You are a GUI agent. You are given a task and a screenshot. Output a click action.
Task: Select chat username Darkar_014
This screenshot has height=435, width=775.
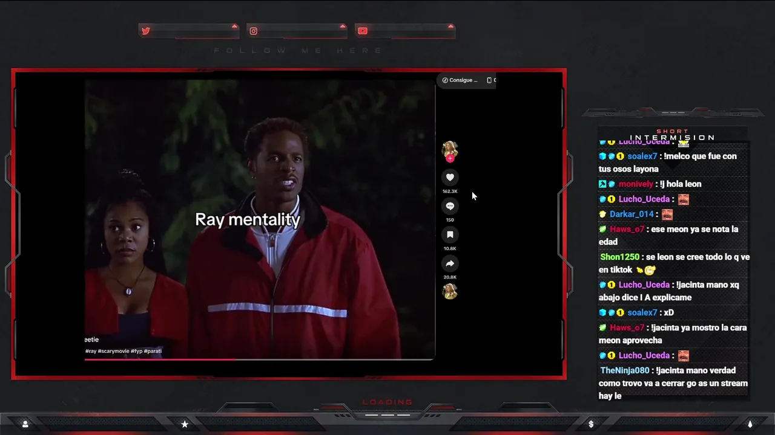point(632,214)
